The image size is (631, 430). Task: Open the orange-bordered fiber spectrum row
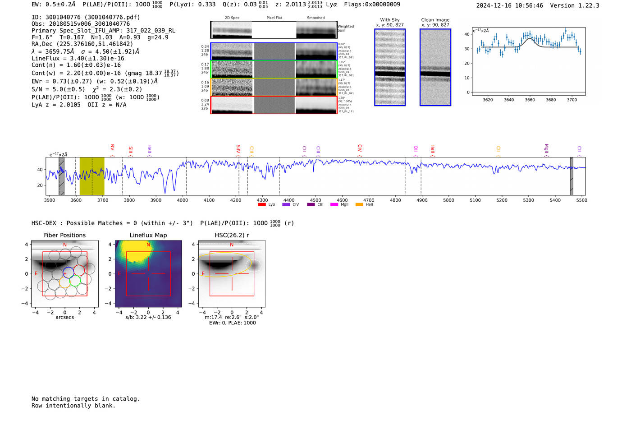coord(274,87)
